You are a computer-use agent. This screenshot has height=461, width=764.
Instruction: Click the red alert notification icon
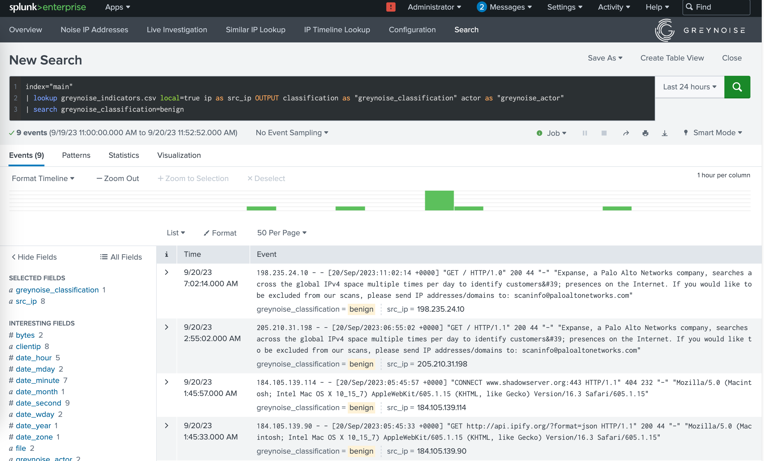391,7
